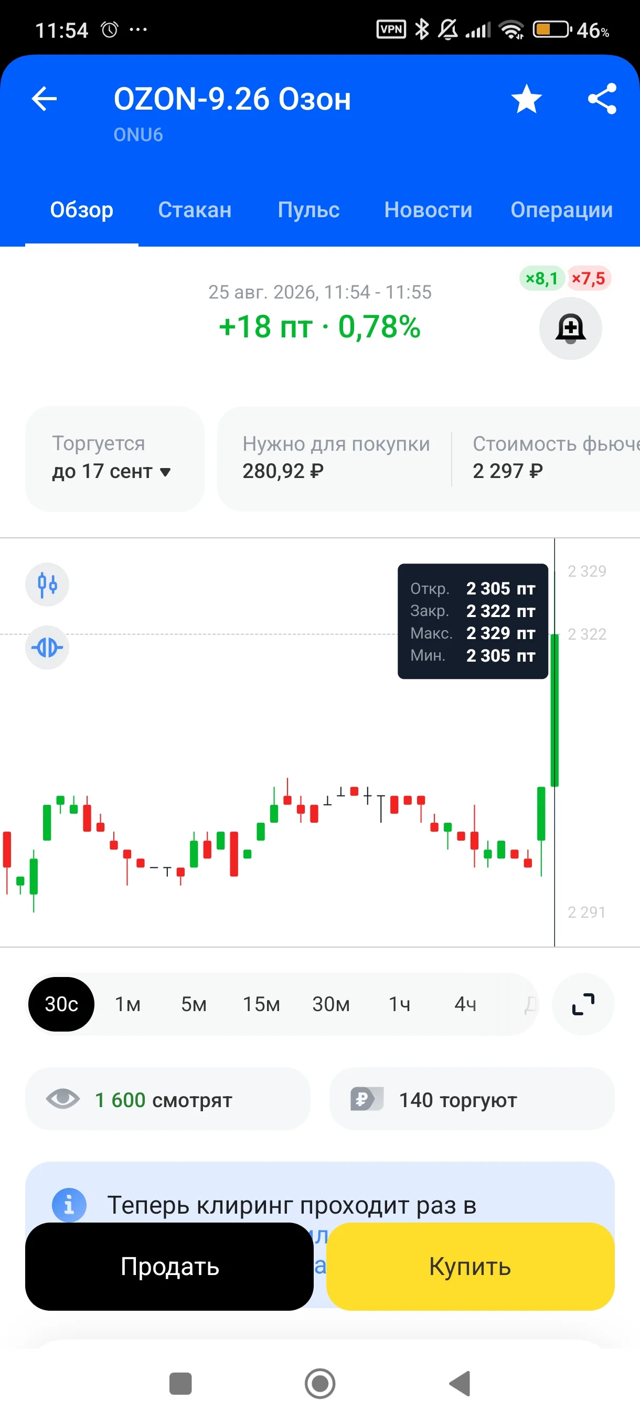Viewport: 640px width, 1423px height.
Task: Select the 1ч chart interval
Action: 399,1004
